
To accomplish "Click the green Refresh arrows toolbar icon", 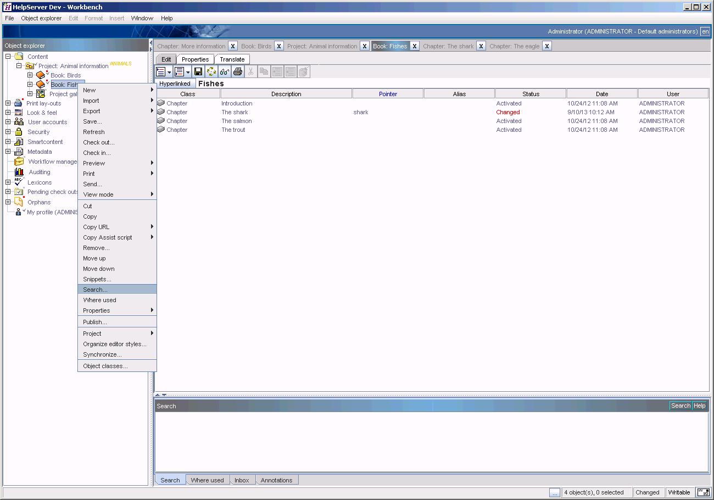I will (211, 71).
